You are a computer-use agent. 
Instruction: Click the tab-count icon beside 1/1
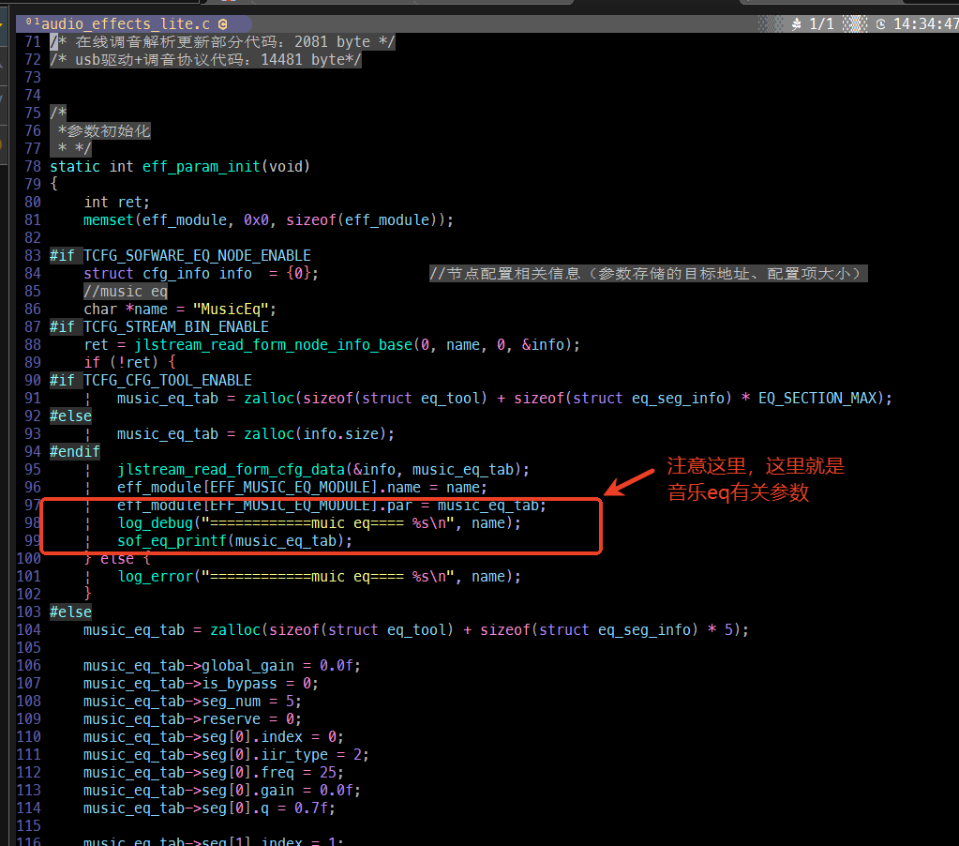point(796,23)
